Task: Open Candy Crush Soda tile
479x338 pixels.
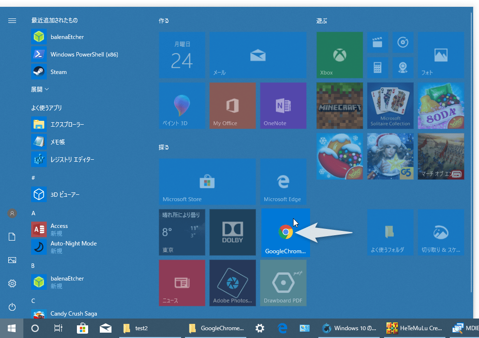Action: coord(441,106)
